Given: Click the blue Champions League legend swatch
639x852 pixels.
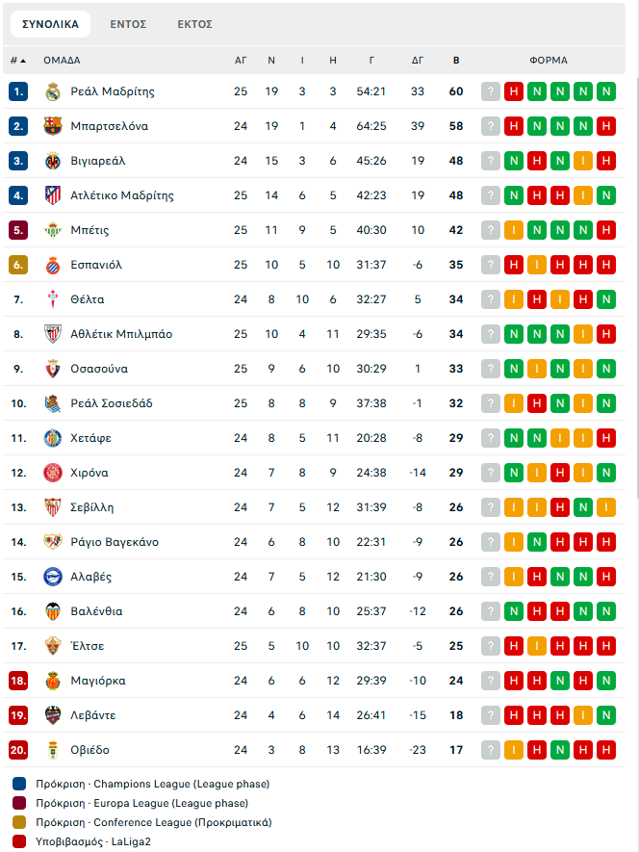Looking at the screenshot, I should (x=19, y=784).
